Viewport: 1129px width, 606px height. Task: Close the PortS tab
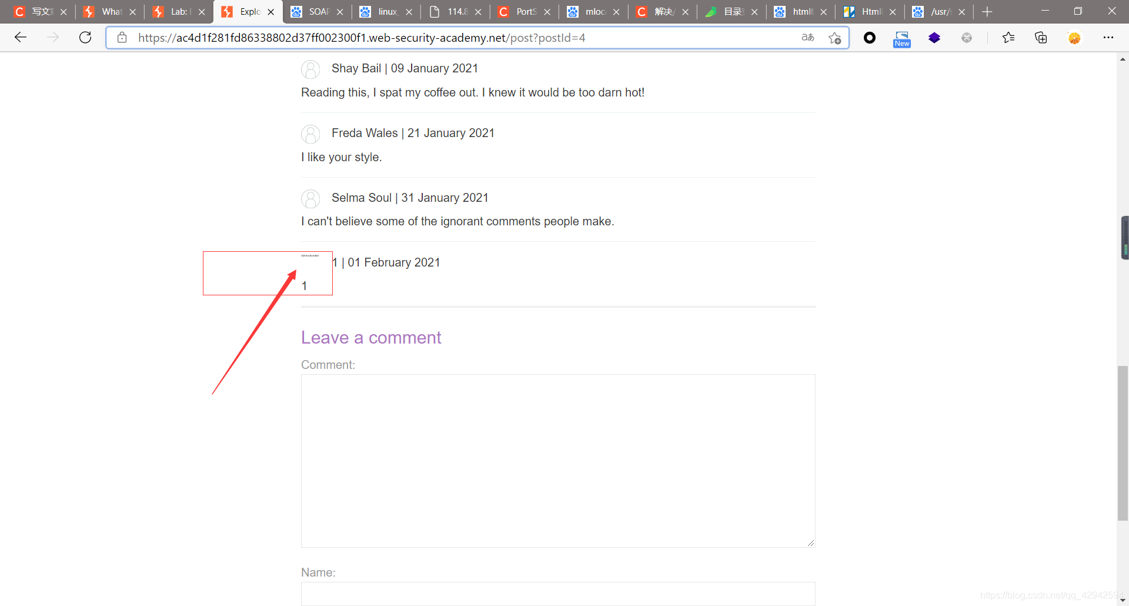(547, 12)
